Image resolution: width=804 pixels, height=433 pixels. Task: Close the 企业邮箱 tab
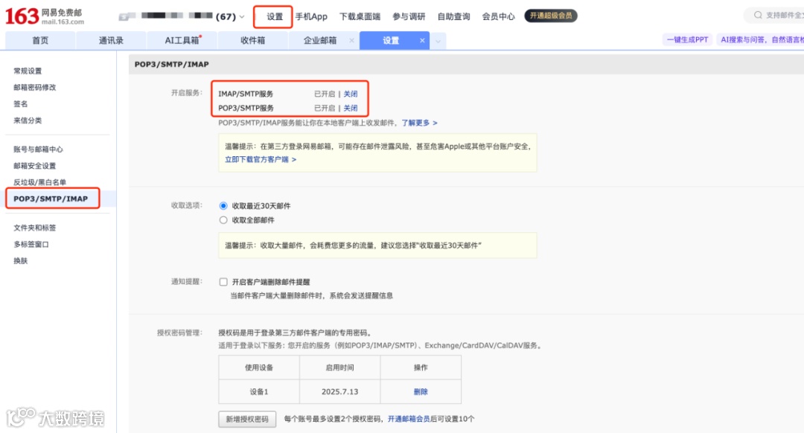[351, 40]
